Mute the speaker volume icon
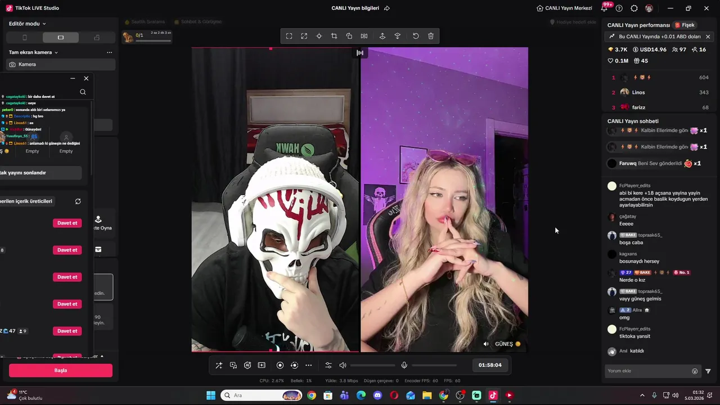 point(343,365)
